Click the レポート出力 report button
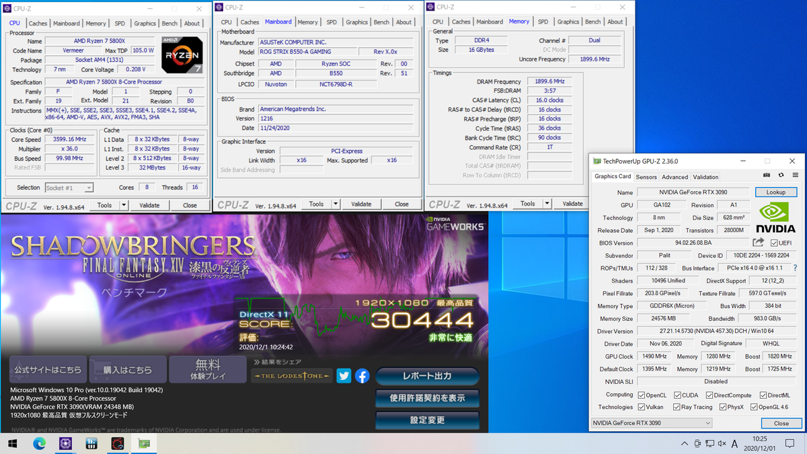The height and width of the screenshot is (454, 807). point(427,376)
